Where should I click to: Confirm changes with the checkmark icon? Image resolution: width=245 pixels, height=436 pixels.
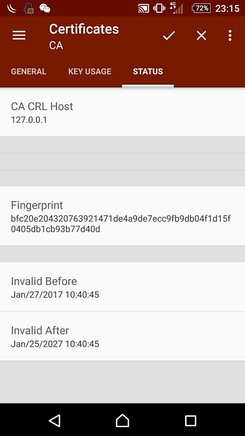tap(169, 35)
